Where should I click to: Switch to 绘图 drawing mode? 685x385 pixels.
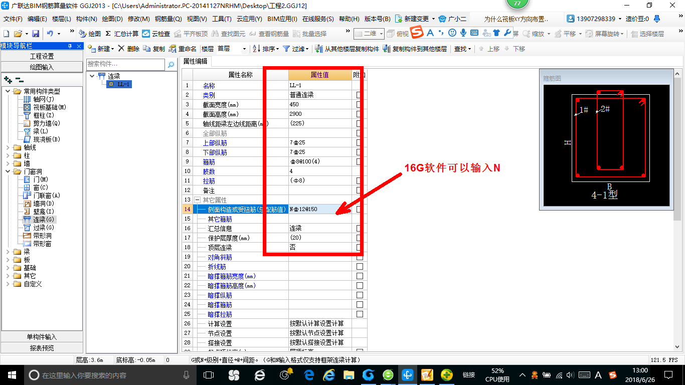(x=90, y=34)
